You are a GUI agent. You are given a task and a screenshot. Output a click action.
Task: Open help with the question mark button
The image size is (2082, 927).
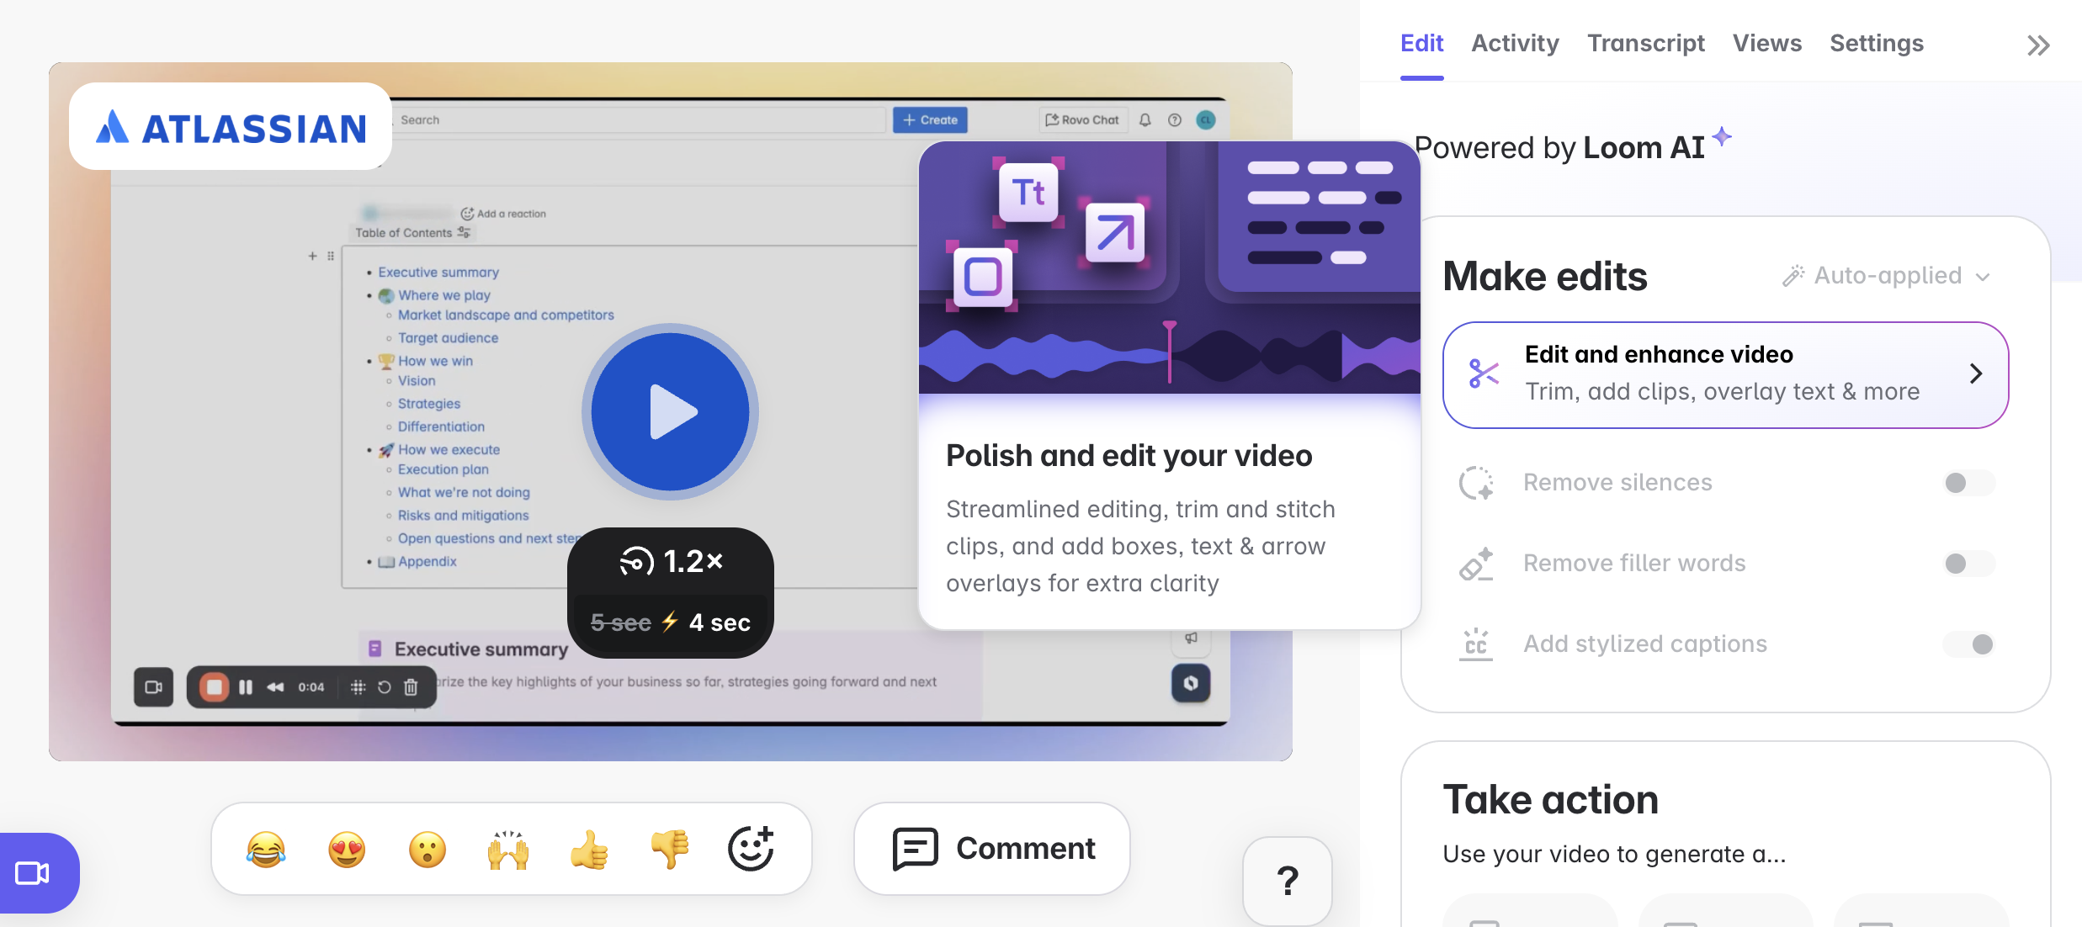[1288, 881]
